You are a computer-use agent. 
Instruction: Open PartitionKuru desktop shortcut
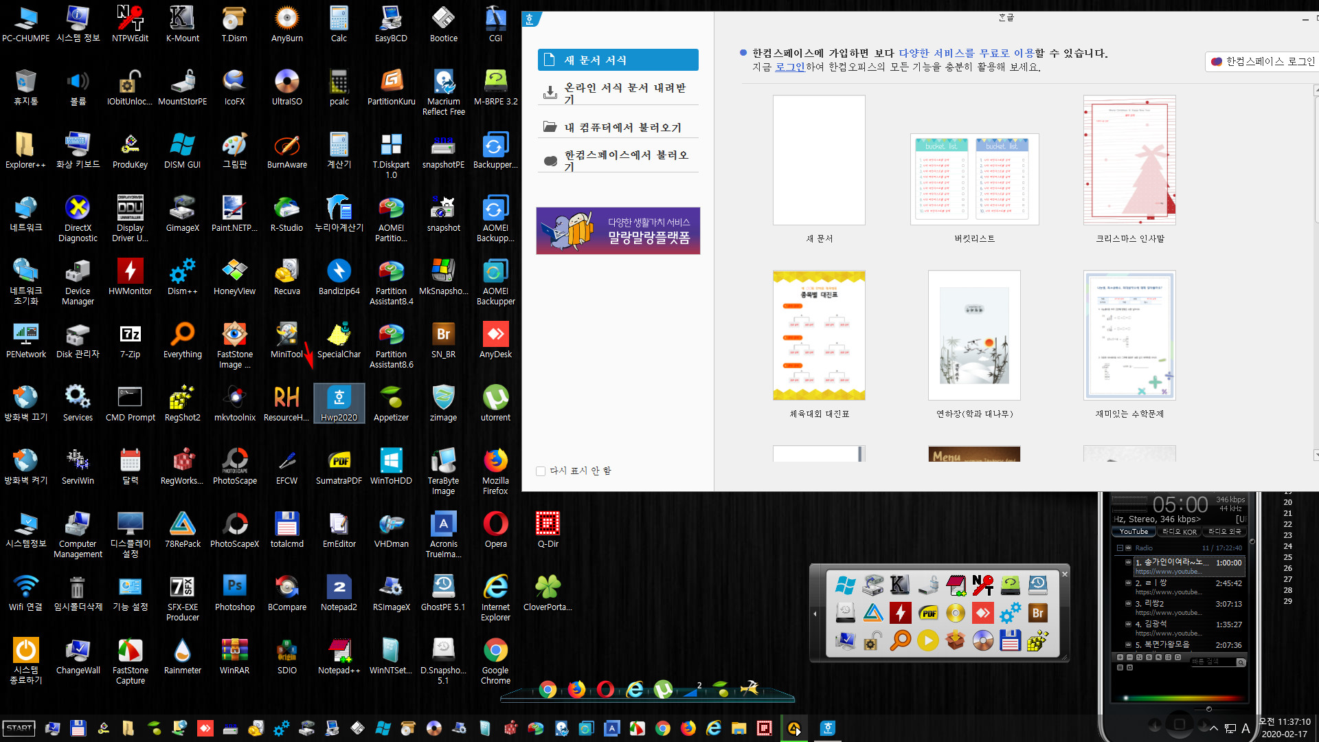pyautogui.click(x=391, y=87)
